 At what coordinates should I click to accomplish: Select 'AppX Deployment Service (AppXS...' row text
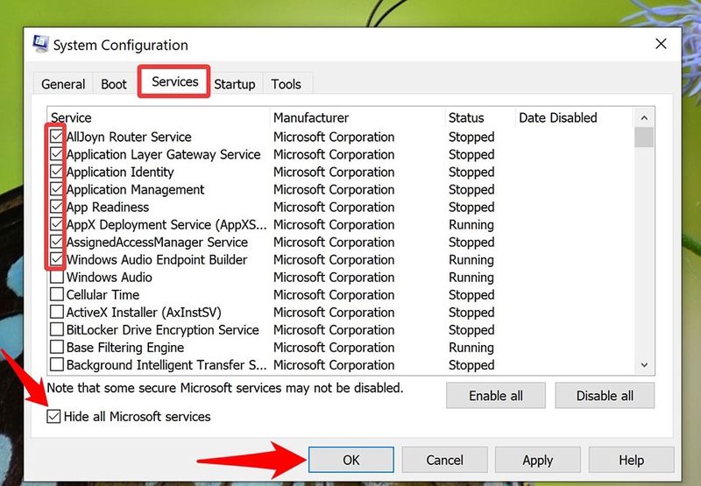(166, 225)
